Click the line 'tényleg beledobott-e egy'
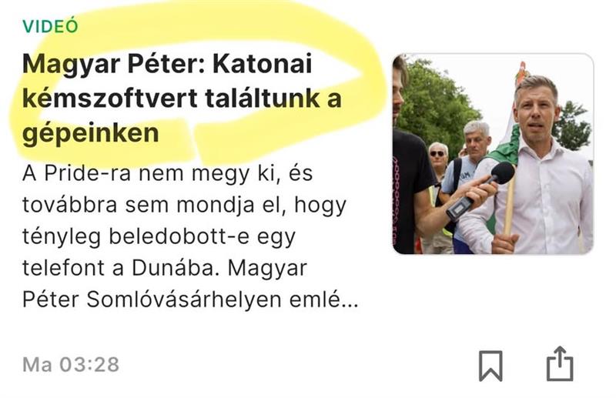 (159, 237)
